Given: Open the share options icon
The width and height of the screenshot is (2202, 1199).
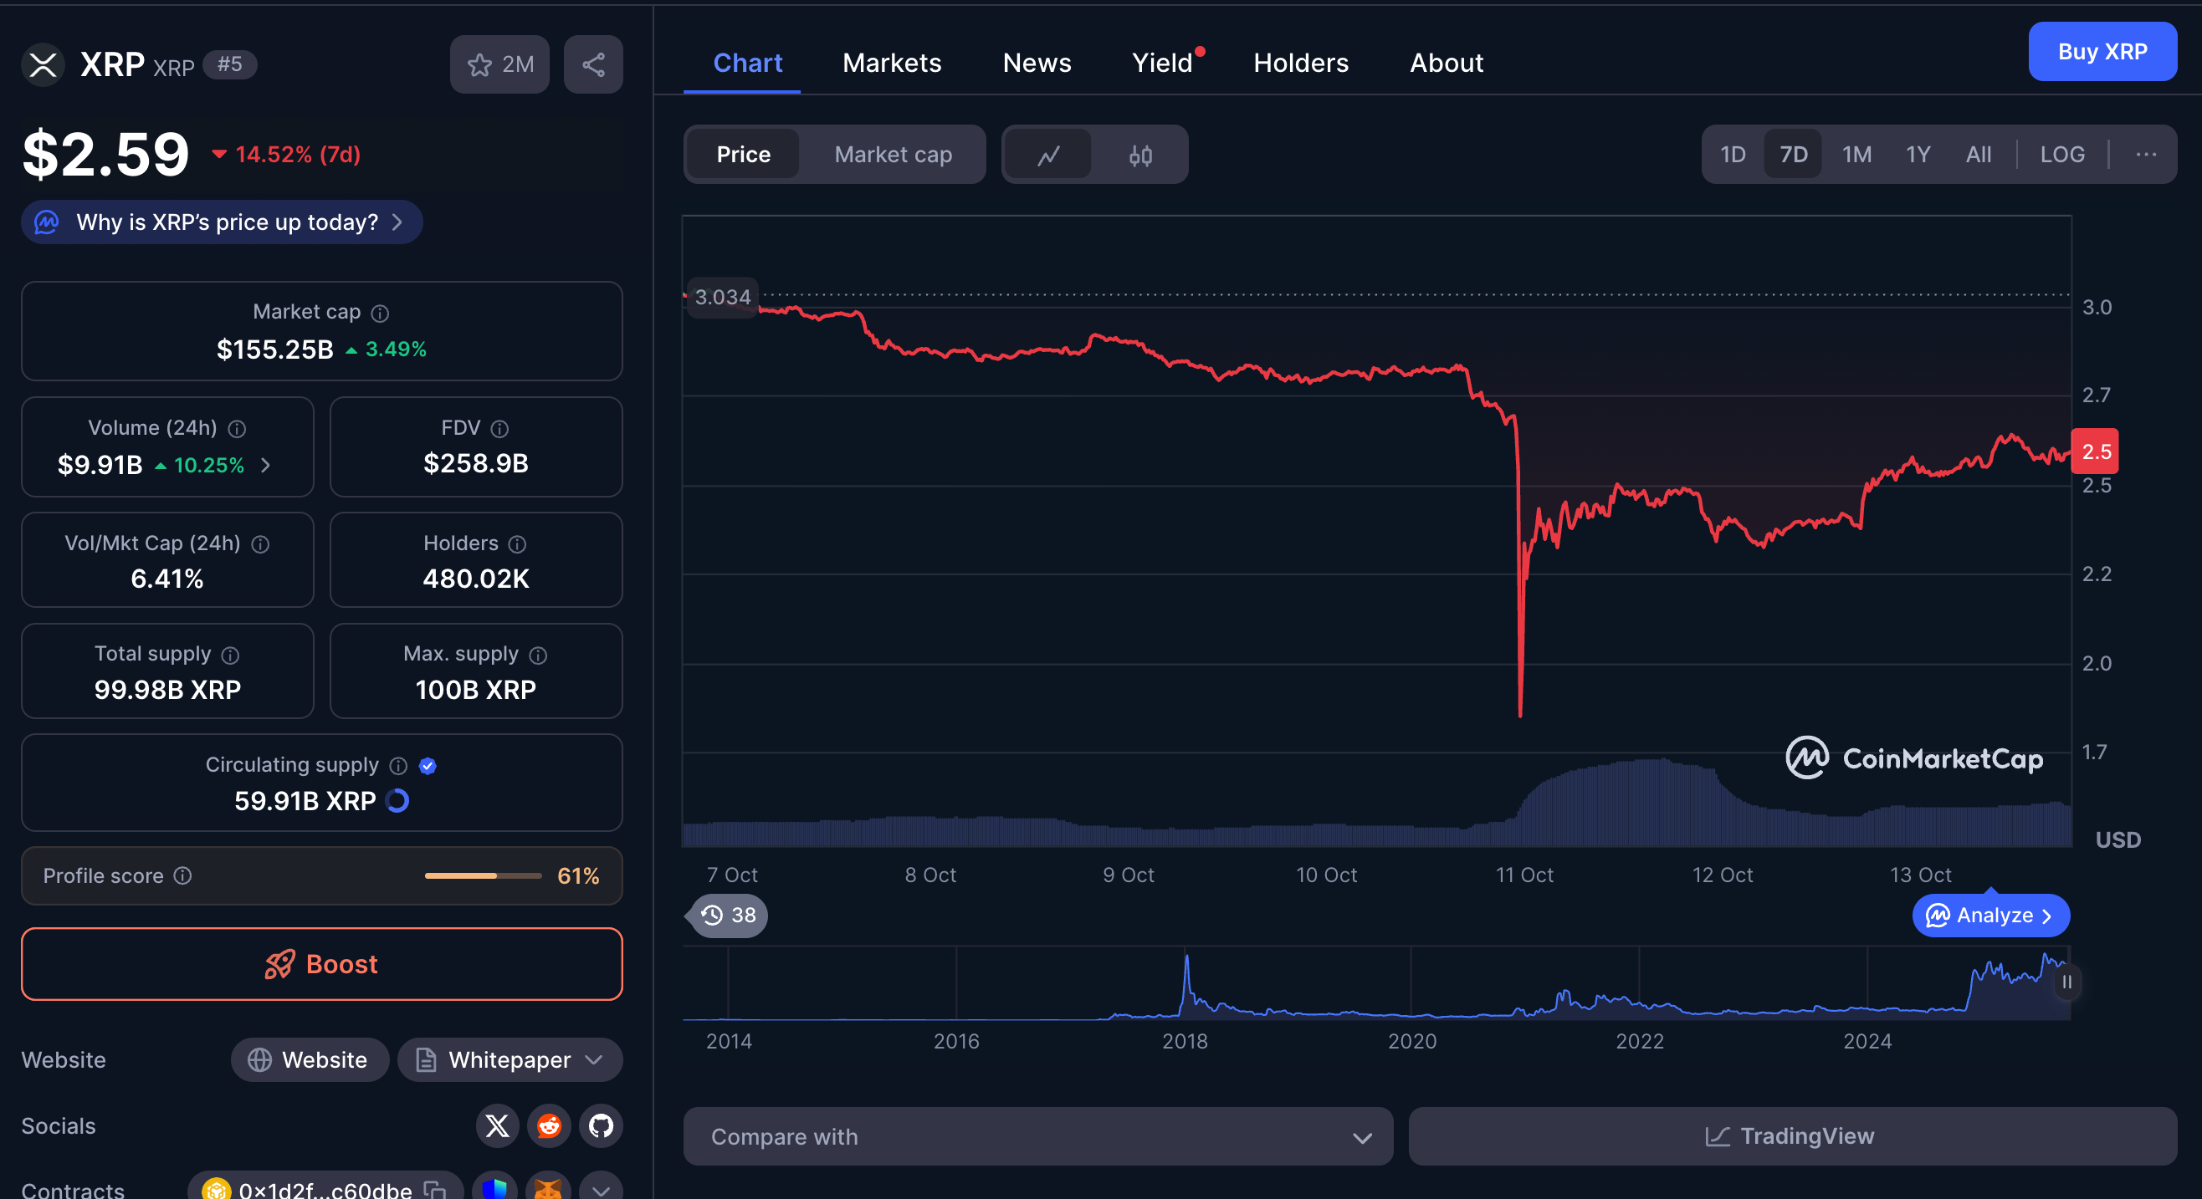Looking at the screenshot, I should pos(592,64).
